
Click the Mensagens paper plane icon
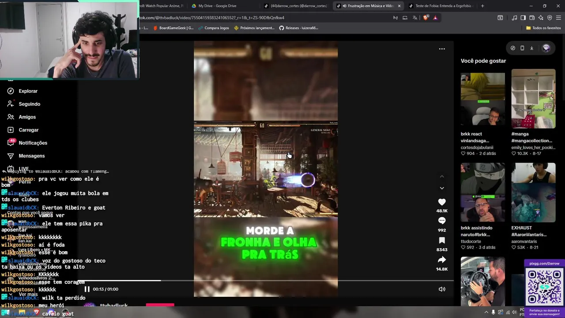11,156
